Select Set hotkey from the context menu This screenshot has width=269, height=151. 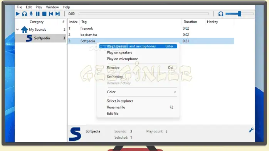115,77
